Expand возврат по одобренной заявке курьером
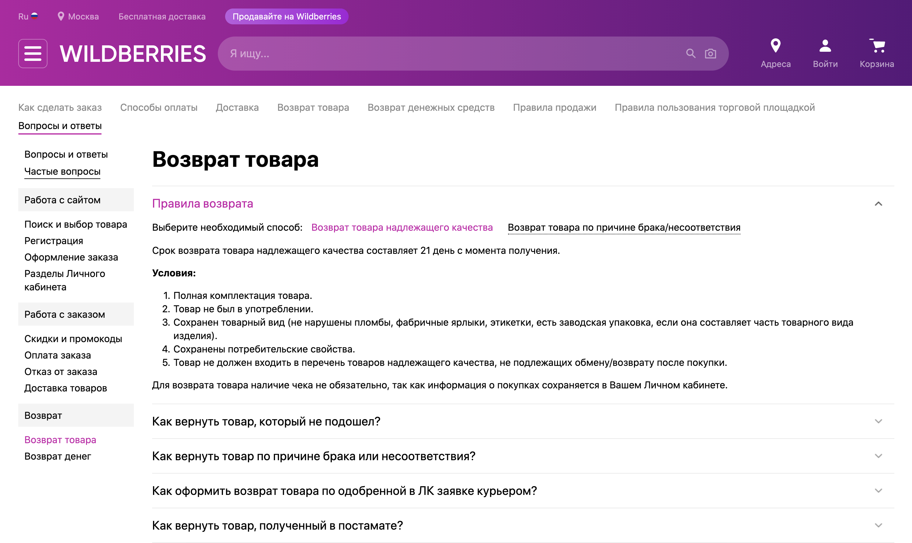 [x=878, y=491]
